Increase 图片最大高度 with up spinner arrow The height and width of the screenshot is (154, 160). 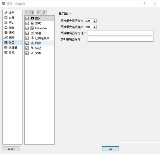(95, 26)
